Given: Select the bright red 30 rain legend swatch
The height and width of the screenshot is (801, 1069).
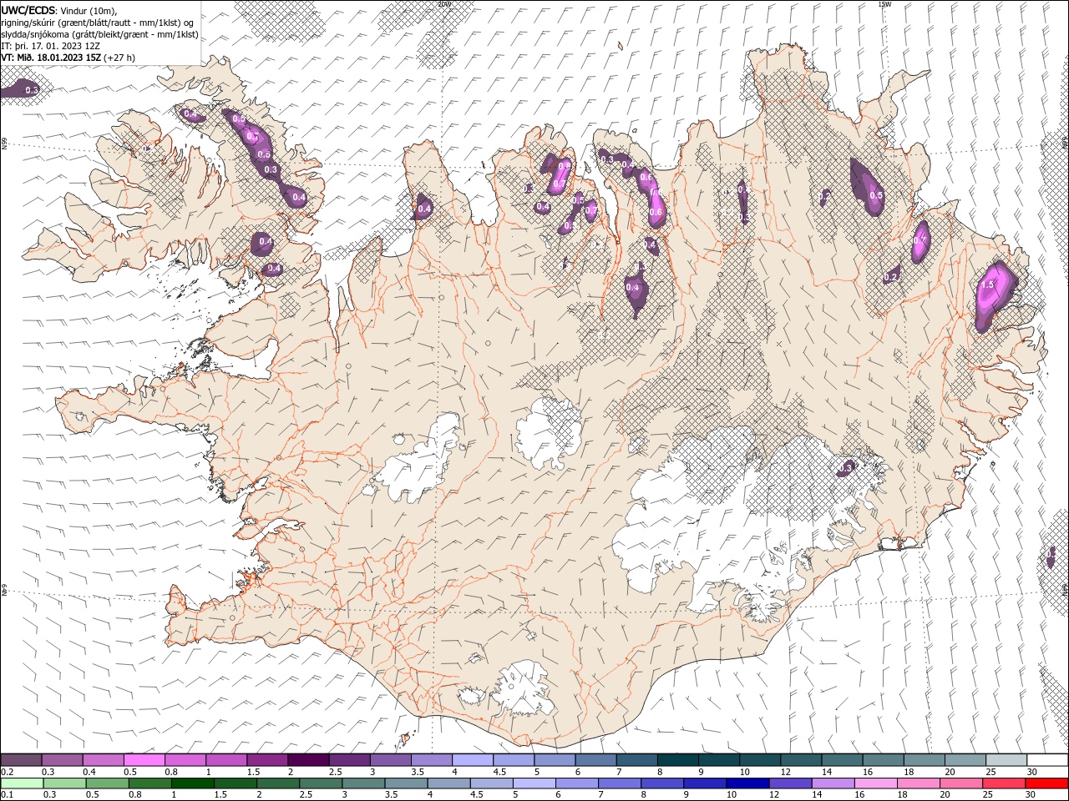Looking at the screenshot, I should click(1046, 783).
